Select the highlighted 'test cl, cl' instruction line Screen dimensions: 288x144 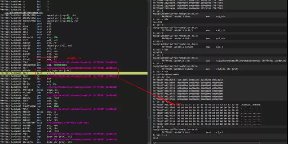74,73
